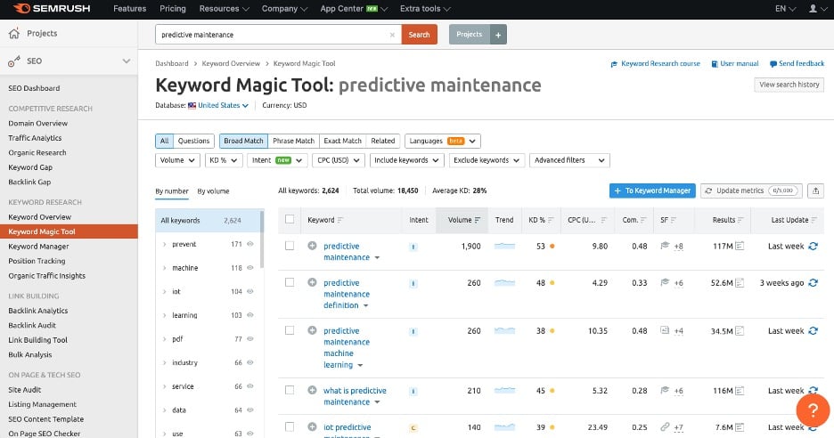Click the Projects home icon in sidebar
The image size is (834, 438).
point(14,34)
